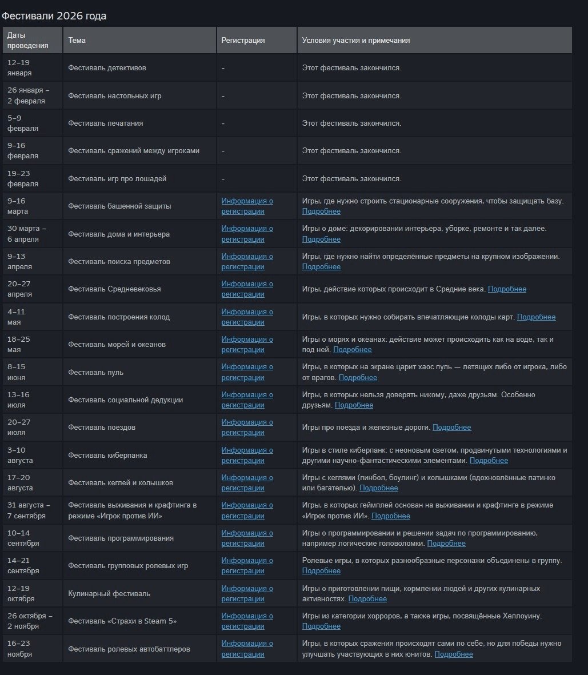Open Подробнее link for Фестиваль поездов

tap(451, 427)
